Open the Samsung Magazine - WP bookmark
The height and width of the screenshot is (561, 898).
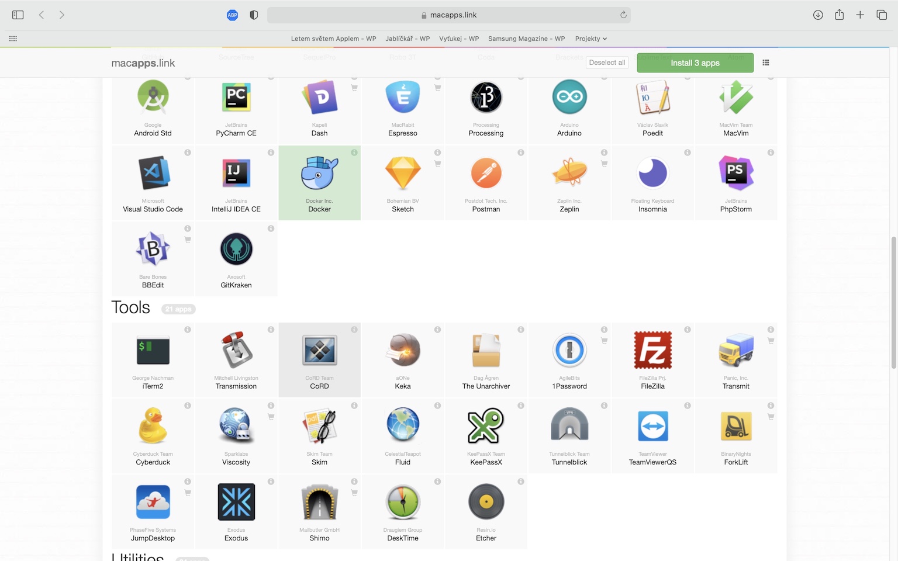click(x=527, y=39)
